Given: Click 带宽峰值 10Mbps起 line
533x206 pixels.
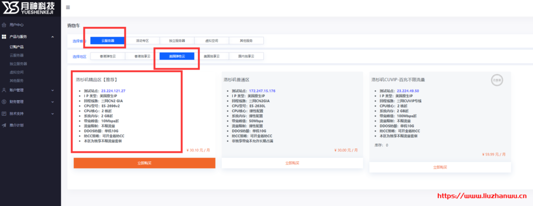Looking at the screenshot, I should (101, 120).
